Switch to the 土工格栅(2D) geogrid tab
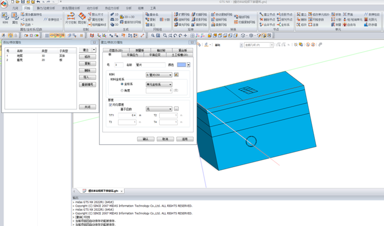This screenshot has height=226, width=384. 180,55
